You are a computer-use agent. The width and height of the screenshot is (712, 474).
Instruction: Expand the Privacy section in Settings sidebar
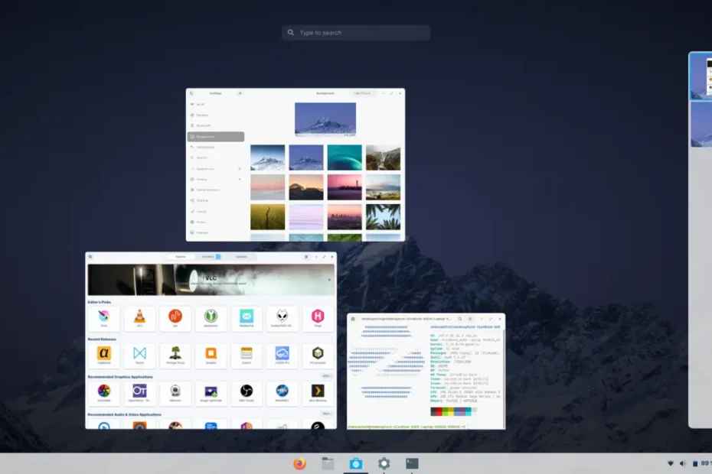coord(239,179)
